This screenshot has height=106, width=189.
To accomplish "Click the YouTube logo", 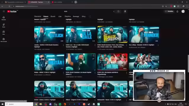I will (12, 11).
